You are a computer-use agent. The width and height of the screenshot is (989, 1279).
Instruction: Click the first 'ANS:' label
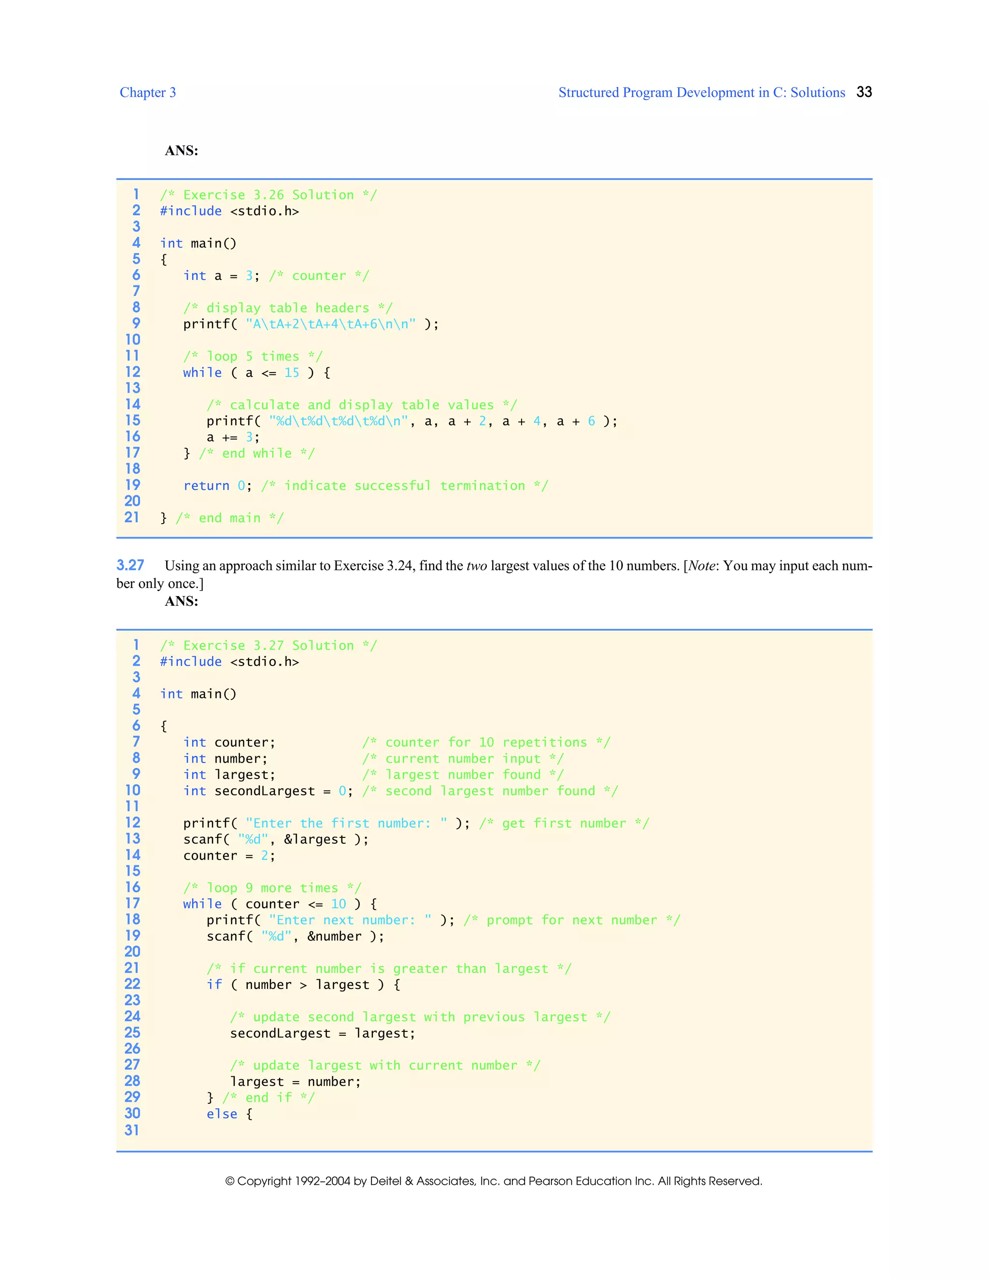(181, 151)
